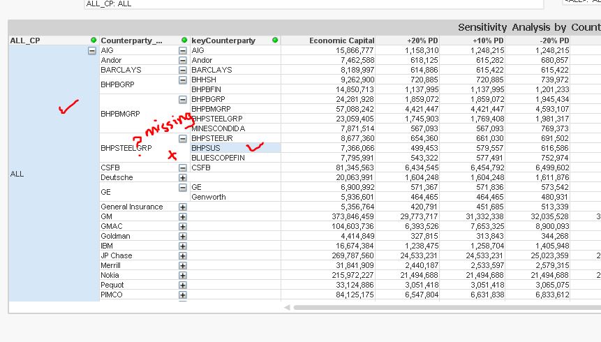Screen dimensions: 601x342
Task: Collapse the BARCLAYS counterparty group
Action: [x=183, y=70]
